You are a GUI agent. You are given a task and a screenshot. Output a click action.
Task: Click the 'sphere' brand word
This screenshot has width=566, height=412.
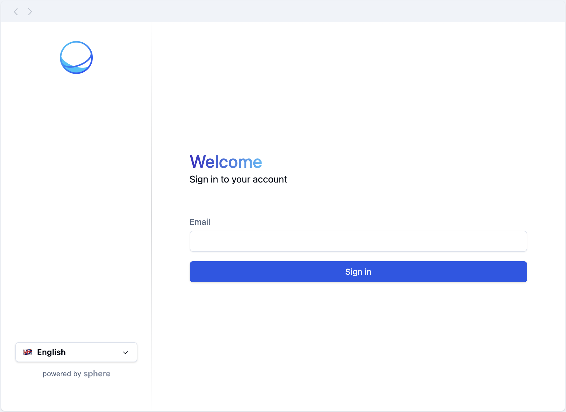point(97,374)
